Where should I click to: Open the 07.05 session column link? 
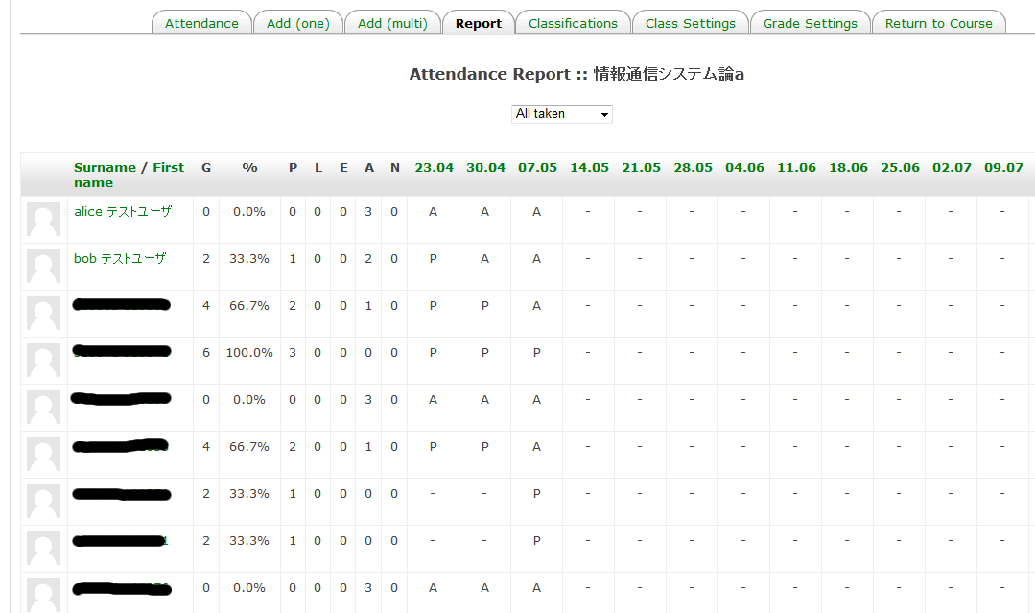(537, 167)
